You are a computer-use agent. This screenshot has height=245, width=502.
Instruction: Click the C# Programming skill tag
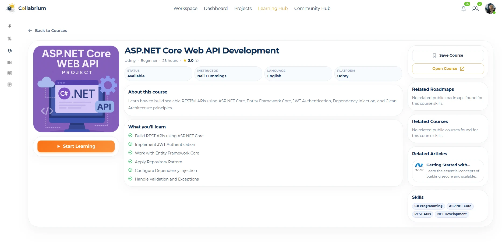(x=428, y=206)
